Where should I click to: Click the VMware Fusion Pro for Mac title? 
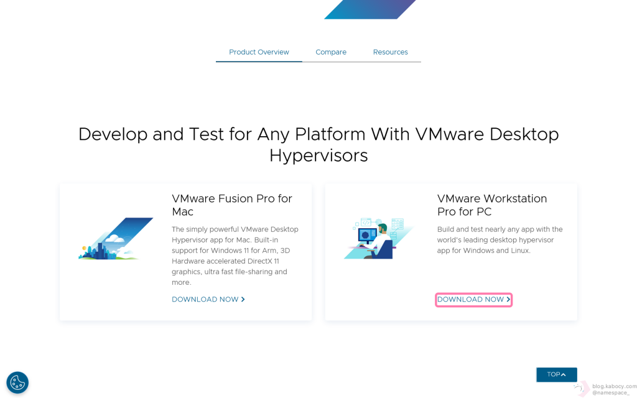click(x=231, y=205)
